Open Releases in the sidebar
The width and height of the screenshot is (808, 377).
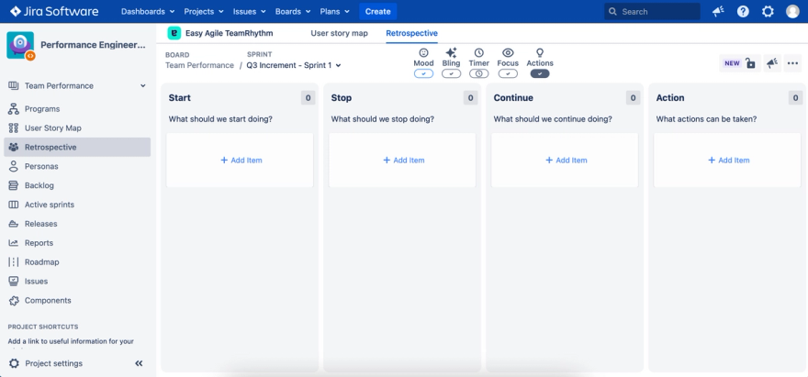[x=77, y=224]
